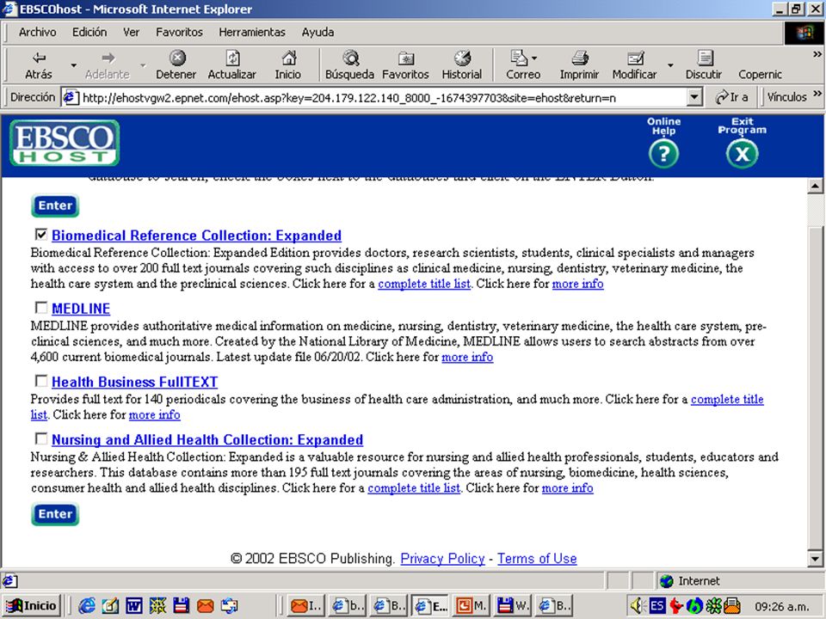Stop loading with the Detener button
826x619 pixels.
pyautogui.click(x=176, y=65)
